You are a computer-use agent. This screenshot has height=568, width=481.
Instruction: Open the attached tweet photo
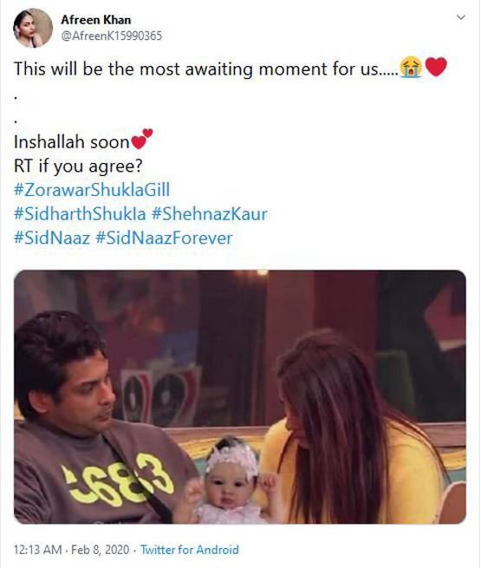tap(240, 396)
